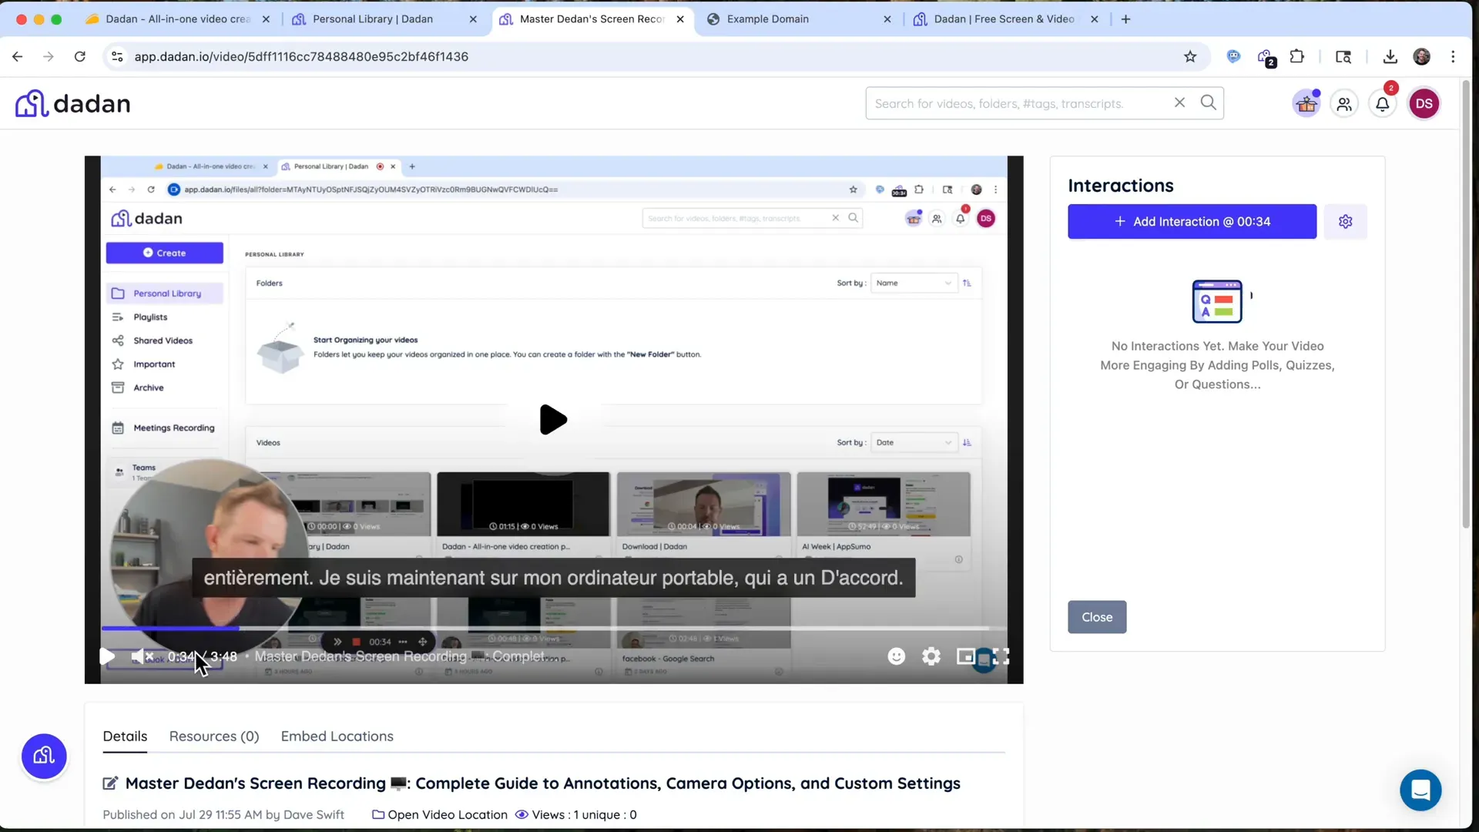This screenshot has width=1479, height=832.
Task: Open the dadan logo home link
Action: click(73, 103)
